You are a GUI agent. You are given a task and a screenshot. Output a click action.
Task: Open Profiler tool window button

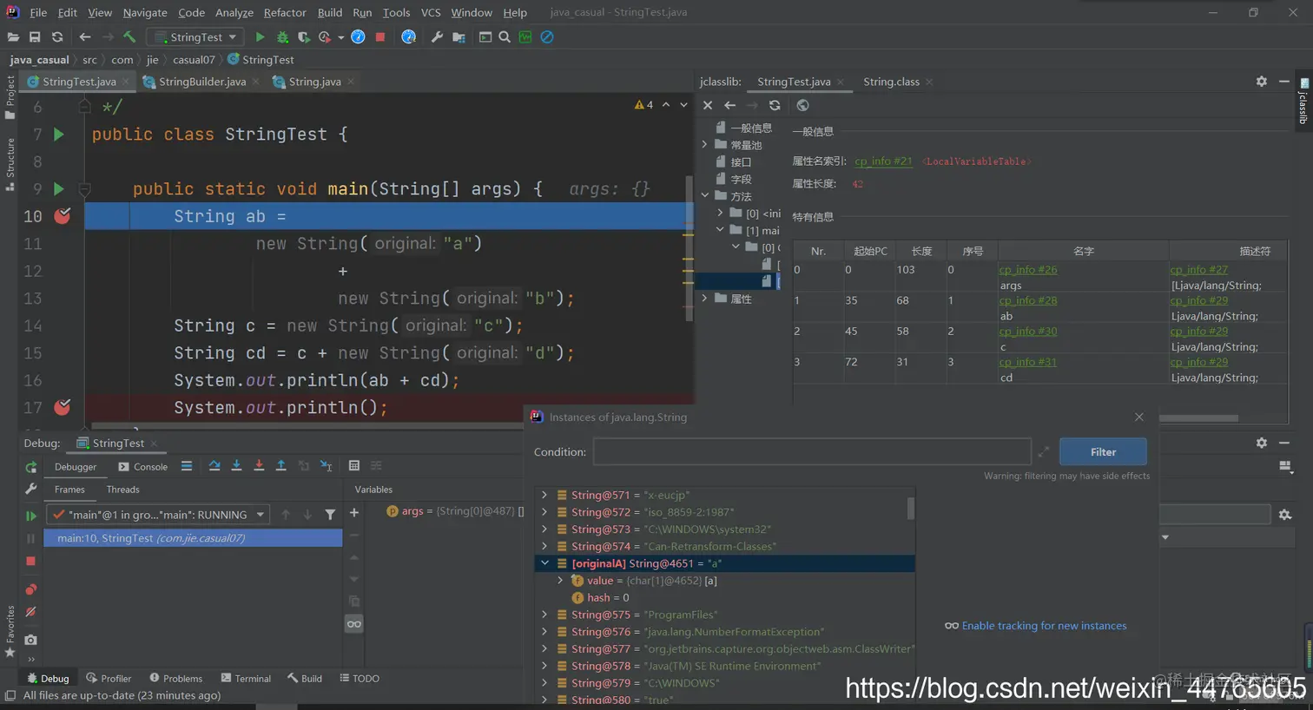pyautogui.click(x=109, y=679)
